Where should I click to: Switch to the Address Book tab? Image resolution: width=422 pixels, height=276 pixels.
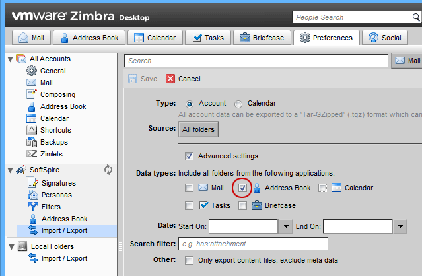pyautogui.click(x=89, y=38)
